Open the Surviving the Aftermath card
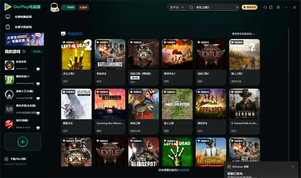 (x=110, y=112)
